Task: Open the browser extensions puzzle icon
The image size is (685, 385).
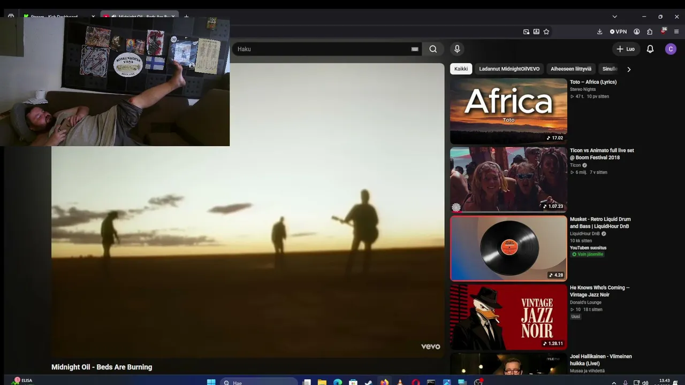Action: [x=650, y=32]
